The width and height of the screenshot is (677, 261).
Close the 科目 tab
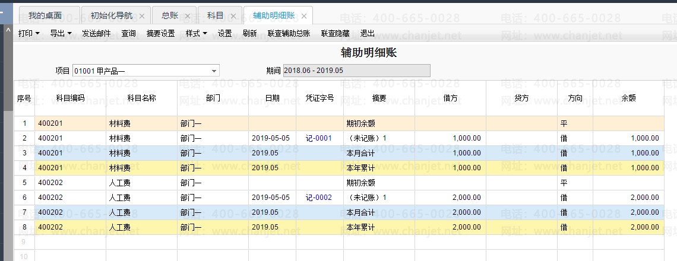(x=233, y=16)
